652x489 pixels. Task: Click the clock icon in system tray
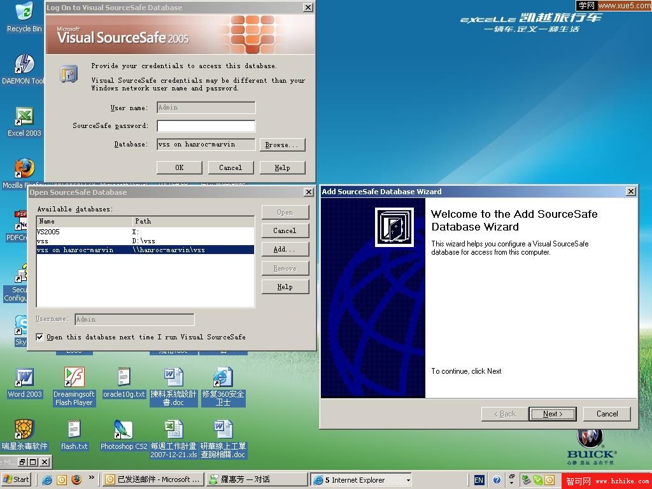[549, 480]
